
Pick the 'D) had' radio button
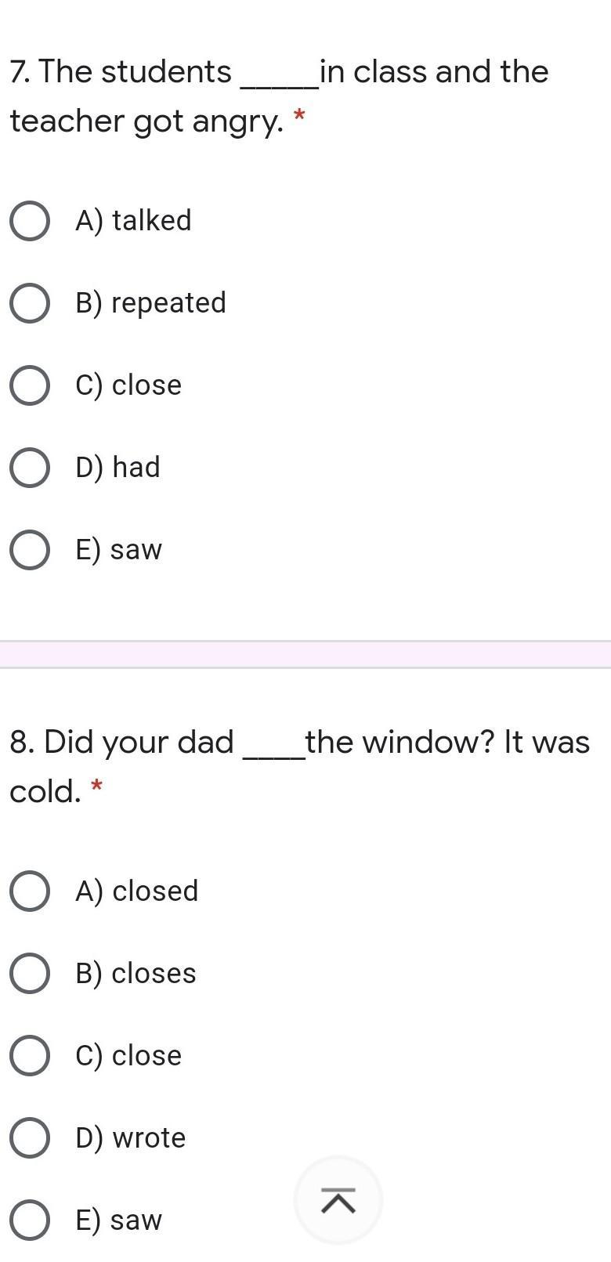[x=30, y=468]
